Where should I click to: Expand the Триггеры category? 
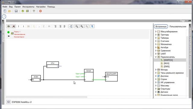coord(156,35)
